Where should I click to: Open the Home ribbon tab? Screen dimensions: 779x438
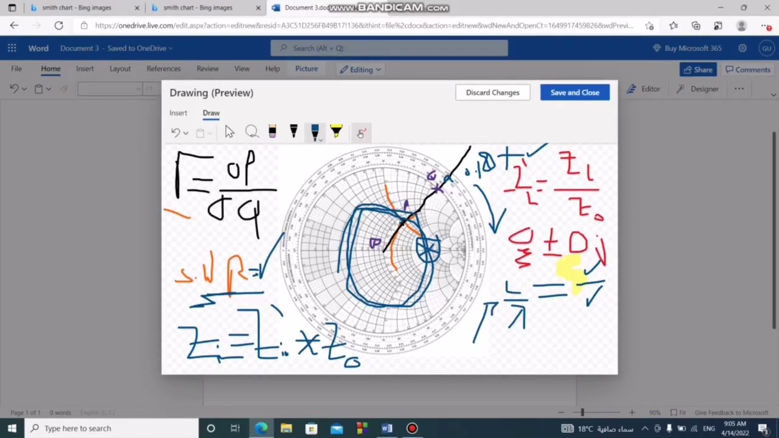click(x=51, y=69)
